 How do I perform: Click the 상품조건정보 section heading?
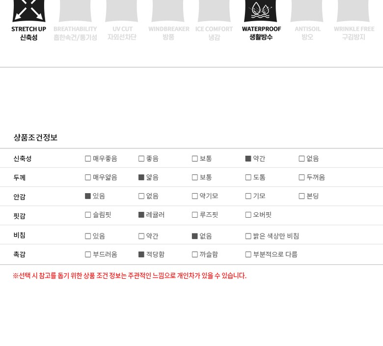click(35, 138)
